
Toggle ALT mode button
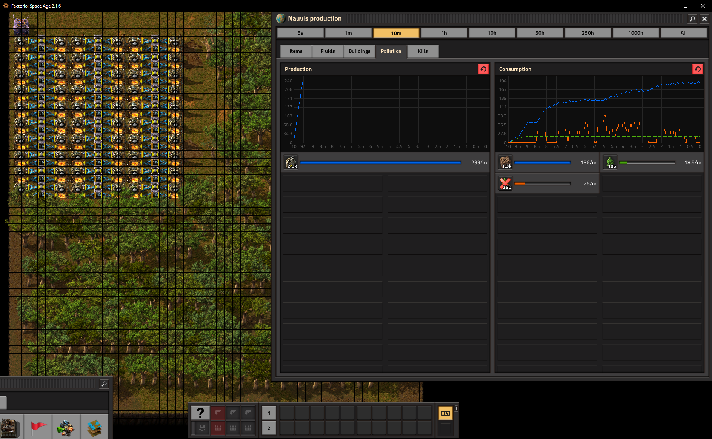(446, 413)
